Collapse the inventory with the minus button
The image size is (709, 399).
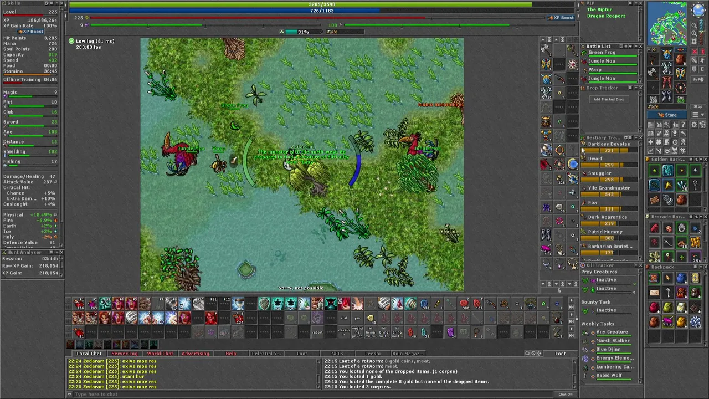pos(649,49)
